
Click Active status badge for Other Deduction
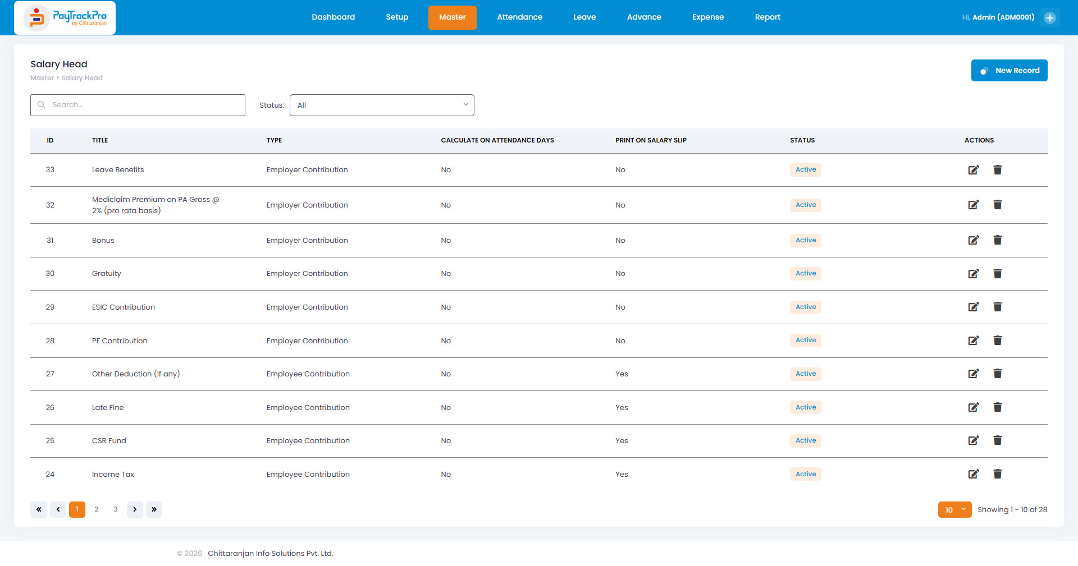click(805, 374)
